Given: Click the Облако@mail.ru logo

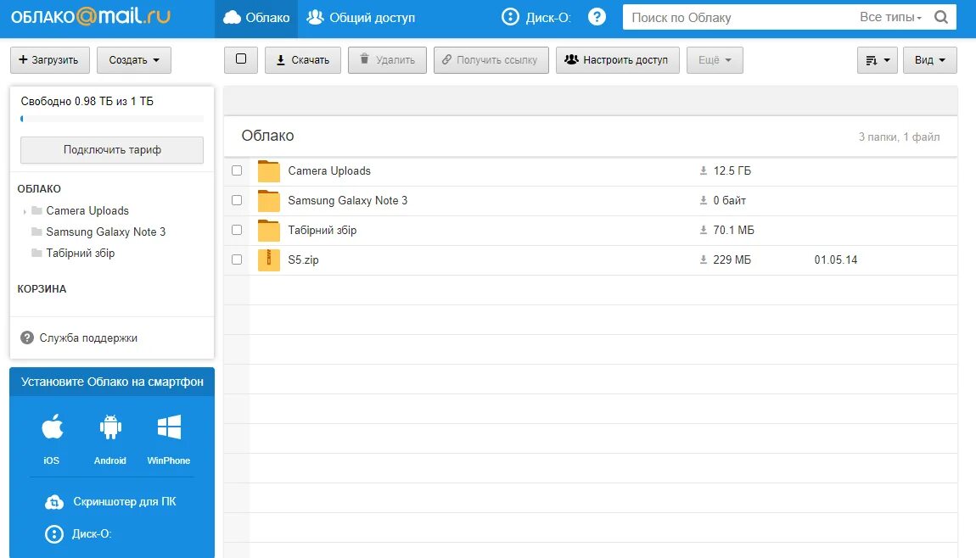Looking at the screenshot, I should 90,16.
